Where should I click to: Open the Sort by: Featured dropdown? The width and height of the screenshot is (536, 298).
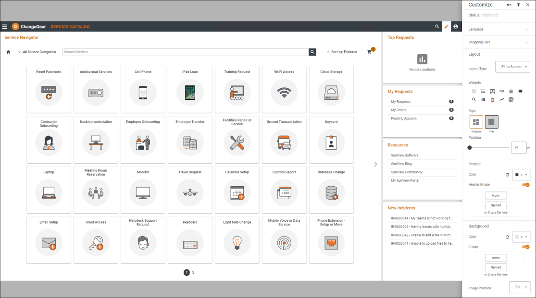click(x=342, y=52)
